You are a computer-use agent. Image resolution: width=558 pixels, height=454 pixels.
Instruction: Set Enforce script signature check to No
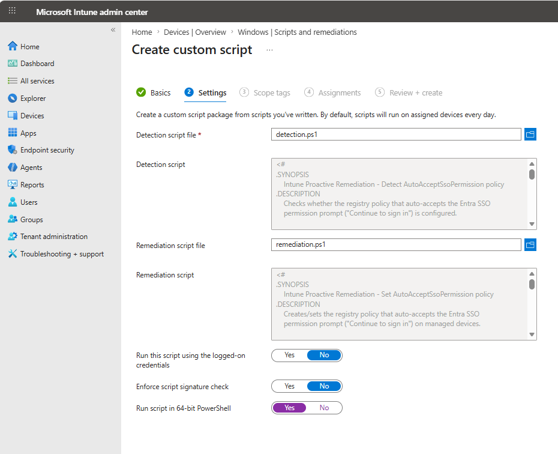[324, 386]
